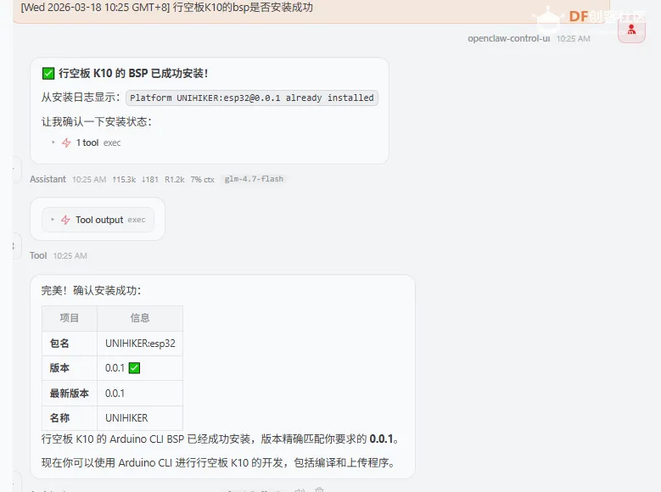Click the "项目" table header
Viewport: 661px width, 492px height.
coord(70,318)
